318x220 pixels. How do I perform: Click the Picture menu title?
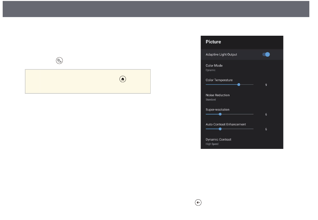(x=213, y=42)
